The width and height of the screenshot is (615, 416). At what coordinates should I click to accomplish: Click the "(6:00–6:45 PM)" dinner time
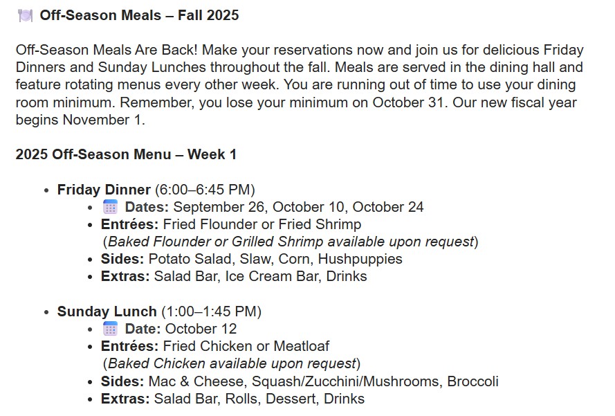205,190
